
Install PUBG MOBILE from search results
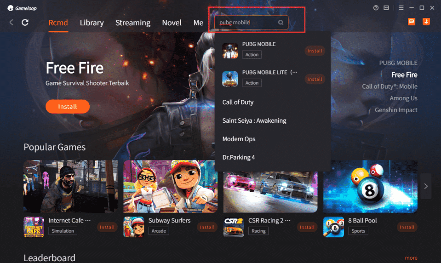point(315,51)
